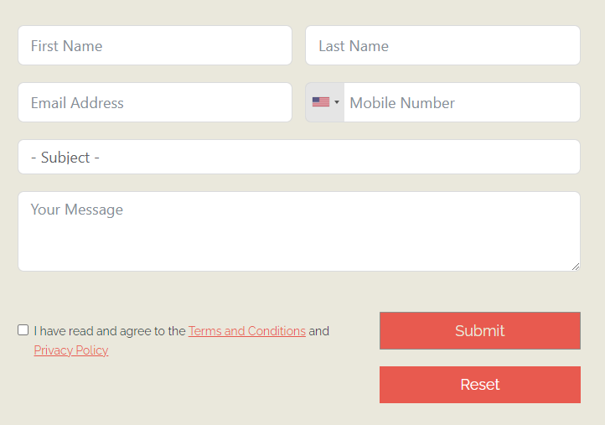Click the 'Mobile Number' placeholder text
This screenshot has width=605, height=425.
tap(402, 103)
